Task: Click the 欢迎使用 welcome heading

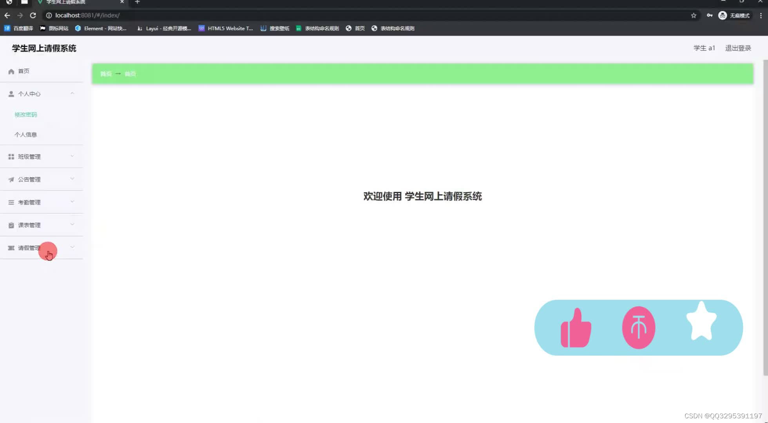Action: (x=422, y=196)
